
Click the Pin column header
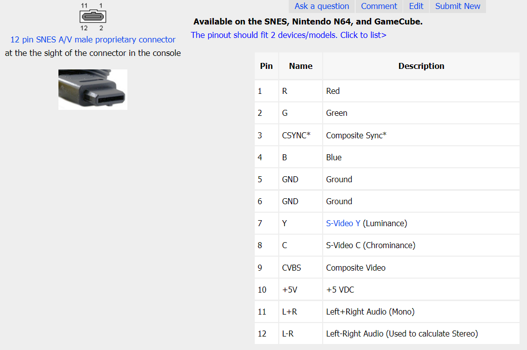[x=266, y=66]
